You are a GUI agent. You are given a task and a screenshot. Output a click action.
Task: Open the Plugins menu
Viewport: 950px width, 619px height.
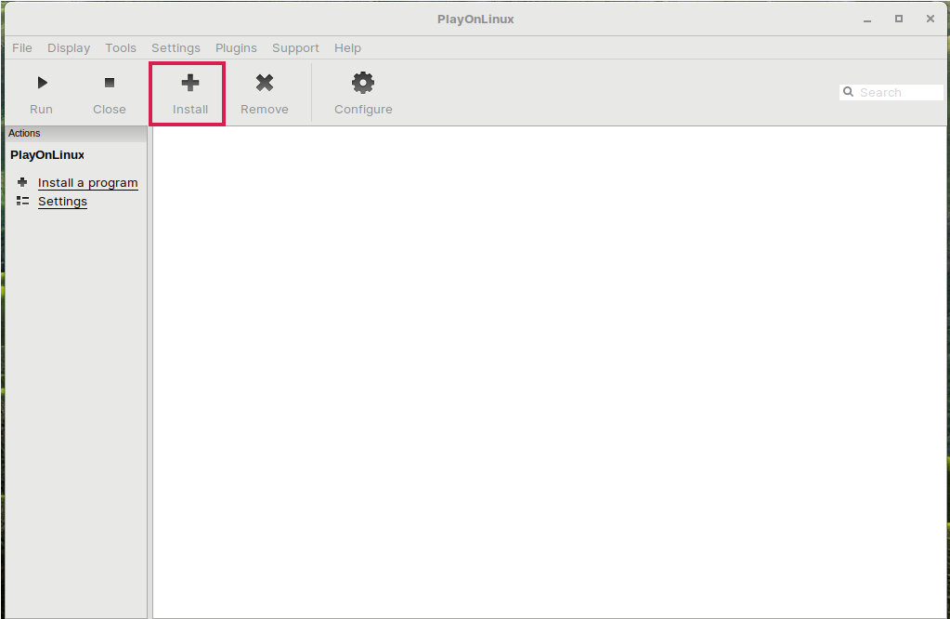[x=236, y=48]
